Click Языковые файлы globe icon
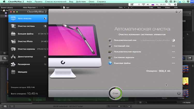 pyautogui.click(x=110, y=63)
